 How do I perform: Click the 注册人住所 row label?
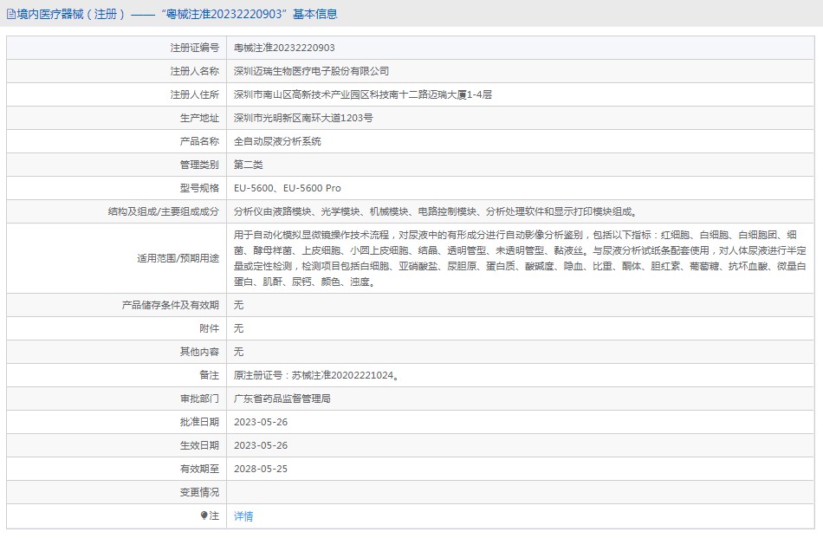point(194,94)
